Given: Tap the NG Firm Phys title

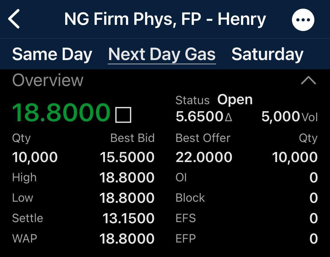Looking at the screenshot, I should pyautogui.click(x=165, y=19).
